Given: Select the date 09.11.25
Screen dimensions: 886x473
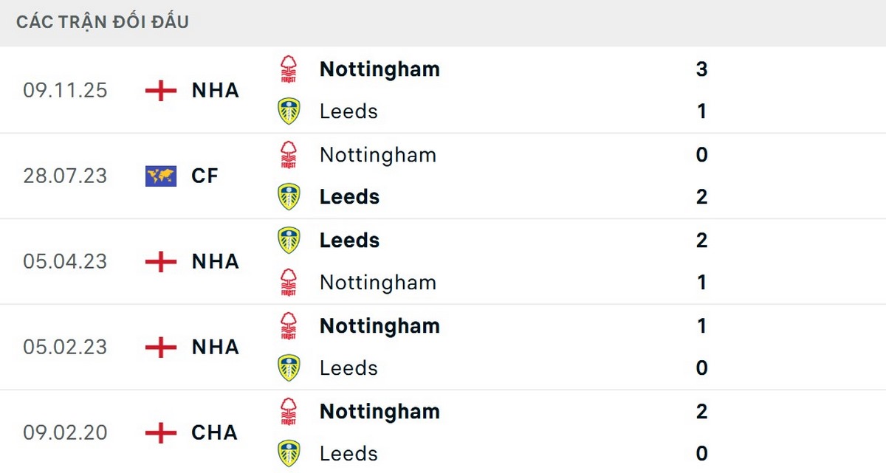Looking at the screenshot, I should pyautogui.click(x=65, y=90).
